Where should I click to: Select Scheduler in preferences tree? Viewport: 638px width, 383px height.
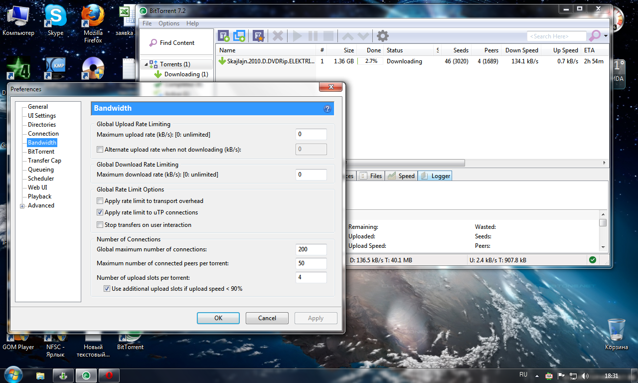41,179
